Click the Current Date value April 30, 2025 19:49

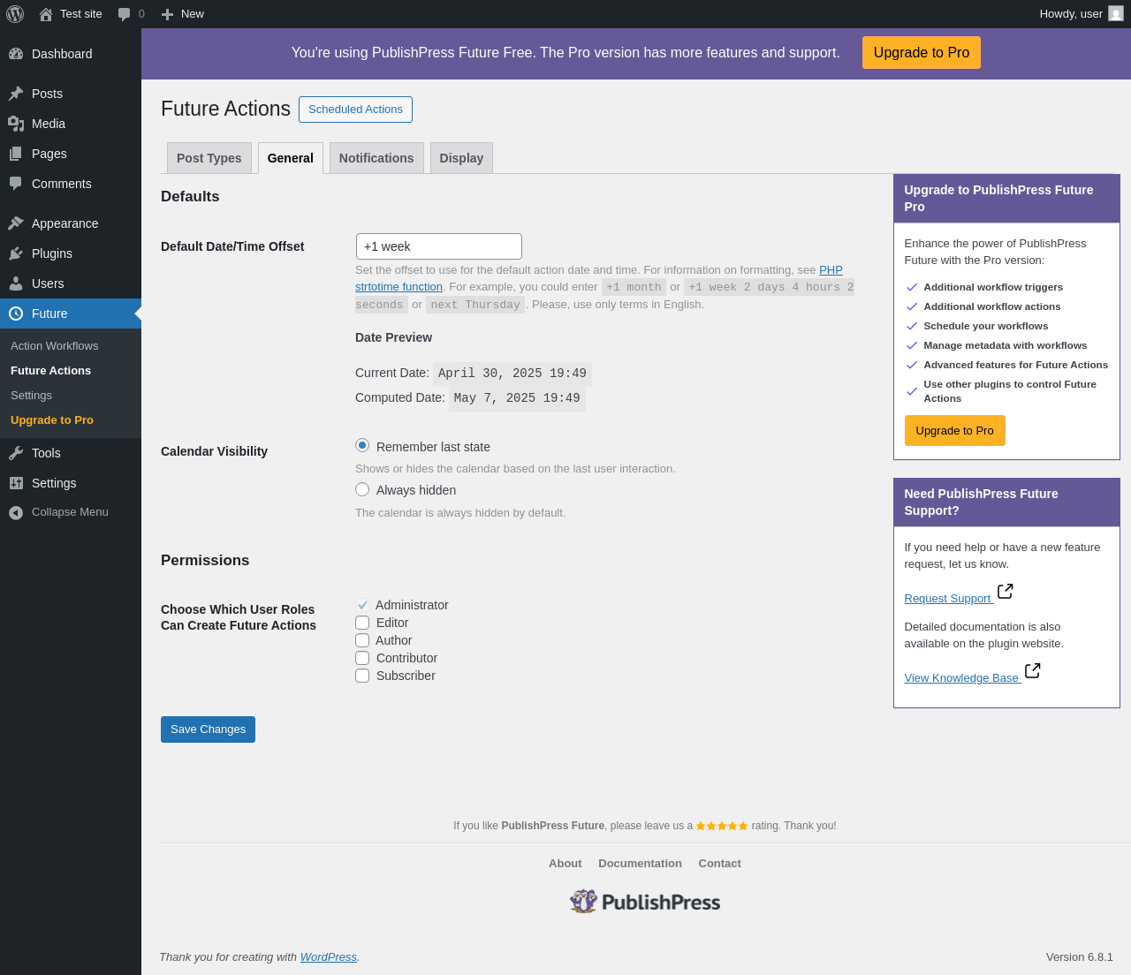(x=512, y=374)
